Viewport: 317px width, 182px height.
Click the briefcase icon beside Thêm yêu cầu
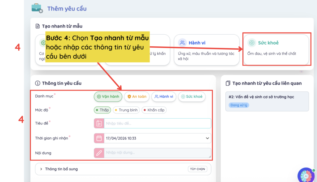(x=37, y=8)
